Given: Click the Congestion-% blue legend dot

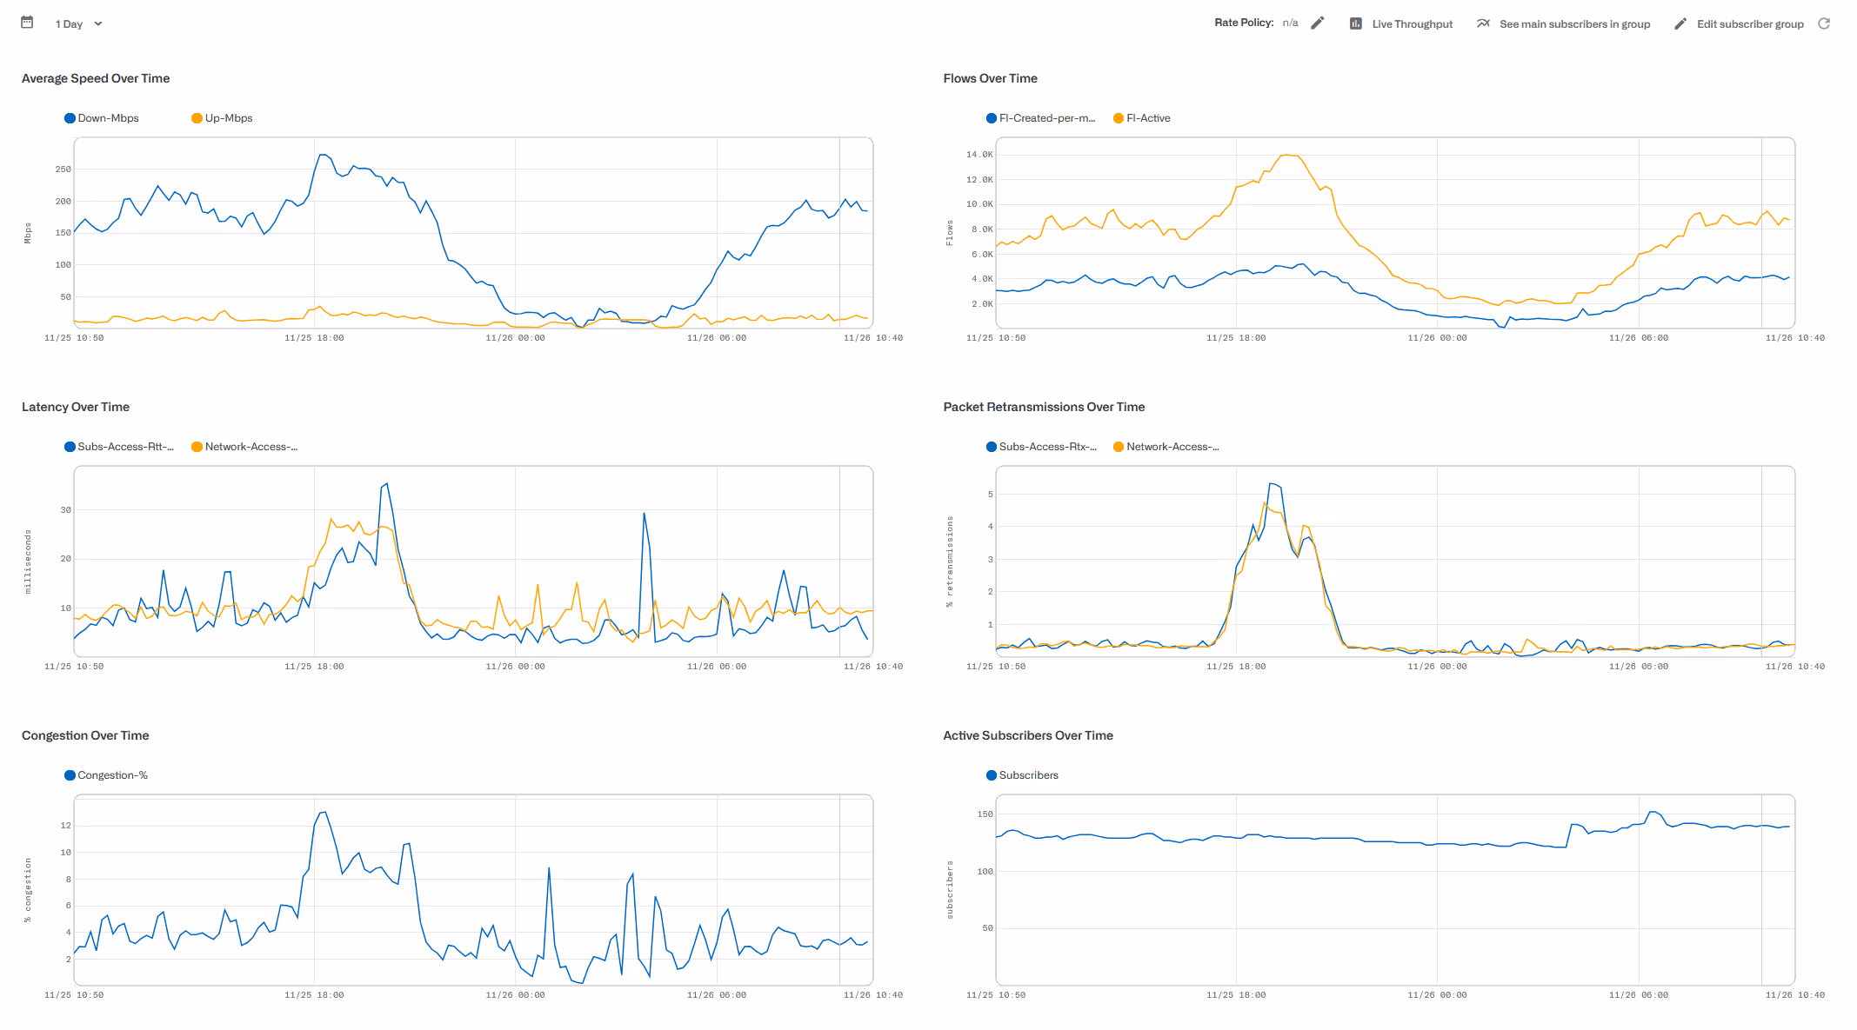Looking at the screenshot, I should click(70, 775).
